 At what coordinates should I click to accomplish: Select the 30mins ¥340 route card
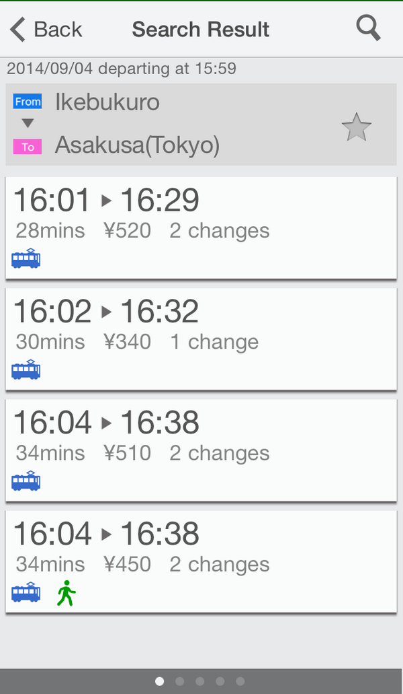[200, 339]
